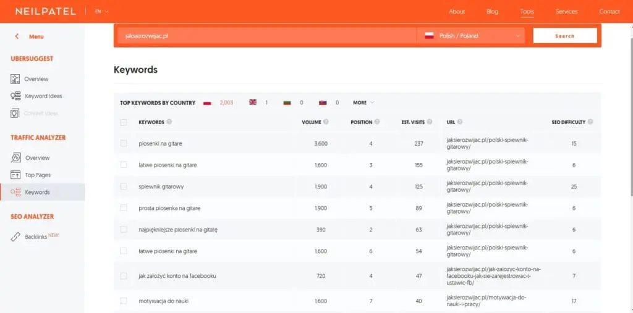Click the domain search input field
This screenshot has width=633, height=313.
(x=267, y=36)
